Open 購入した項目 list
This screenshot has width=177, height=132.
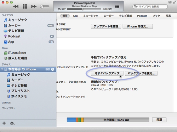point(28,58)
